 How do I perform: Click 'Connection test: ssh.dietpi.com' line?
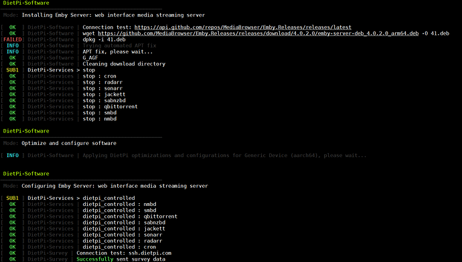(124, 253)
